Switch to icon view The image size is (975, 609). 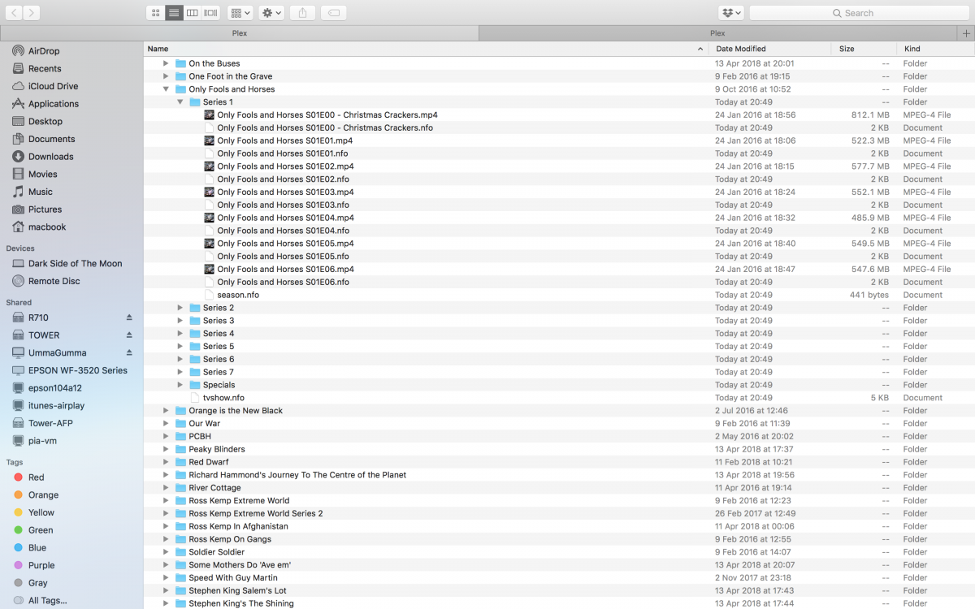[x=155, y=13]
